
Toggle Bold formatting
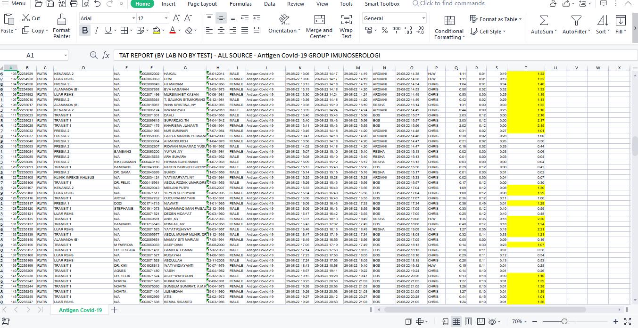pos(85,31)
